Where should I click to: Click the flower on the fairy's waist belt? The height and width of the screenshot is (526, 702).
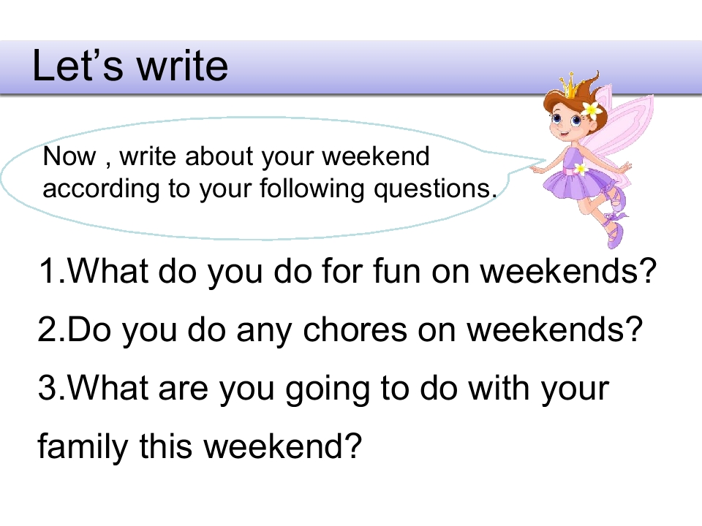581,169
